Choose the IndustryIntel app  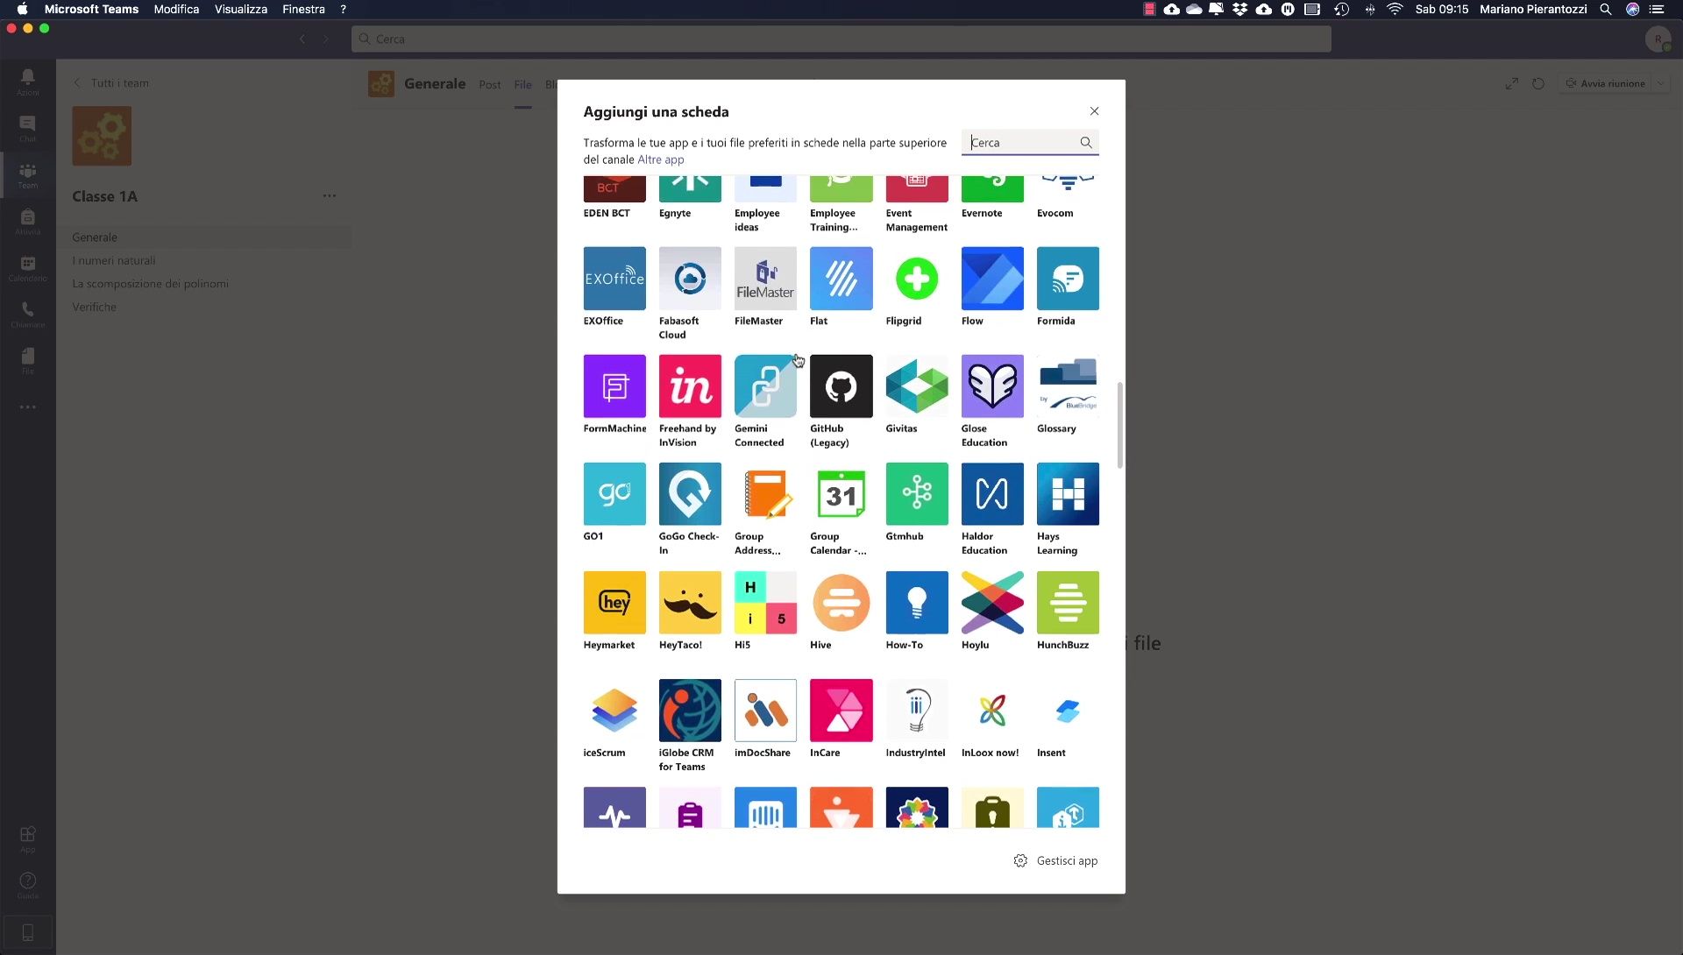coord(917,711)
